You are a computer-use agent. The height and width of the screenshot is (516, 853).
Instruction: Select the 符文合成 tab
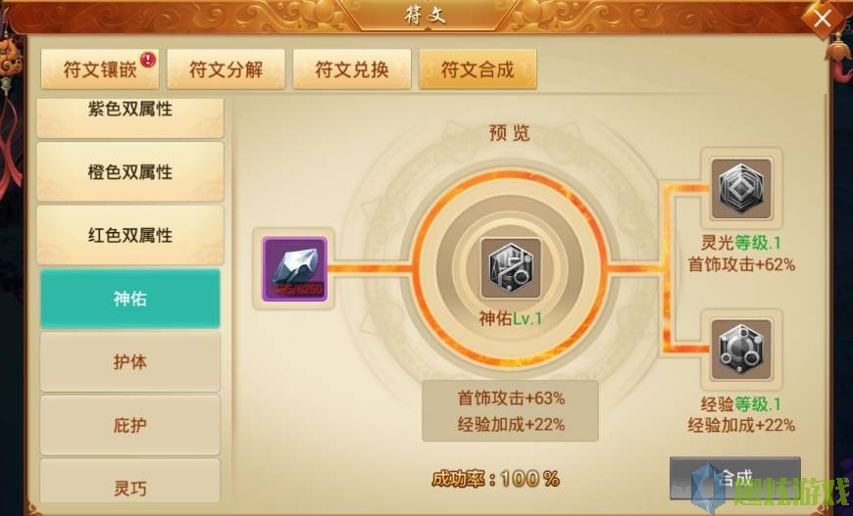(477, 70)
